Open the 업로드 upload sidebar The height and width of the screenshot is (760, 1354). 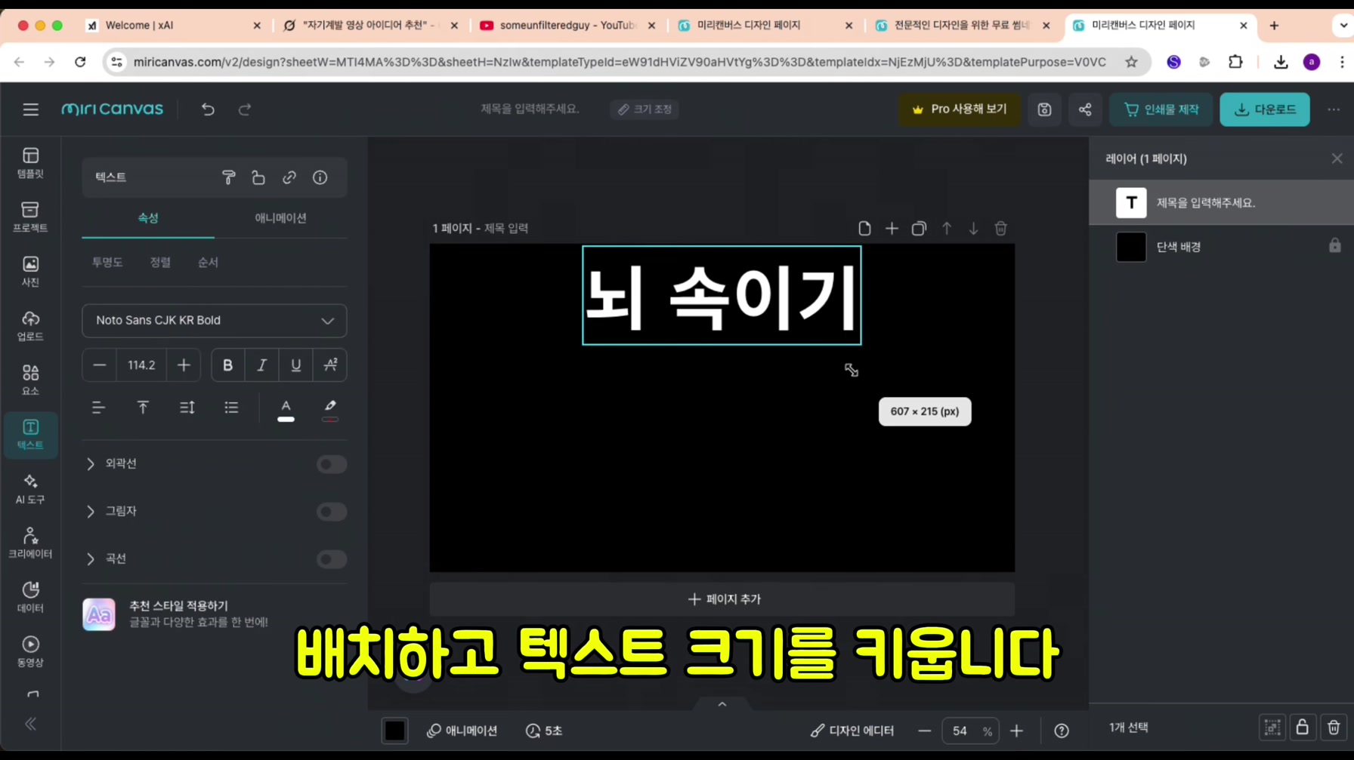30,326
